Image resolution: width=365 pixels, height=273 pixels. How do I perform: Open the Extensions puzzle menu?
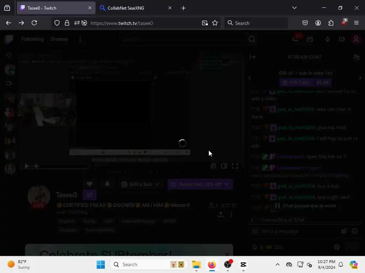[x=331, y=23]
